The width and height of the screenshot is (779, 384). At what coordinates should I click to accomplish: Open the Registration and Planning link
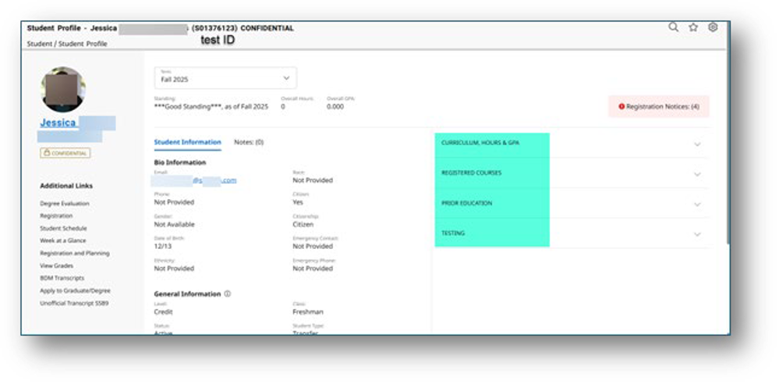coord(75,253)
